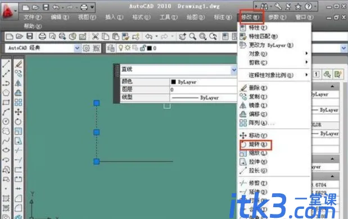The image size is (348, 219).
Task: Click the middle blue grip on the line
Action: pos(96,133)
